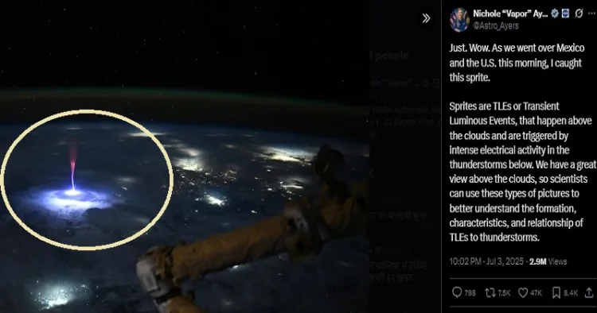
Task: Open the three-dot more options menu
Action: [x=591, y=14]
